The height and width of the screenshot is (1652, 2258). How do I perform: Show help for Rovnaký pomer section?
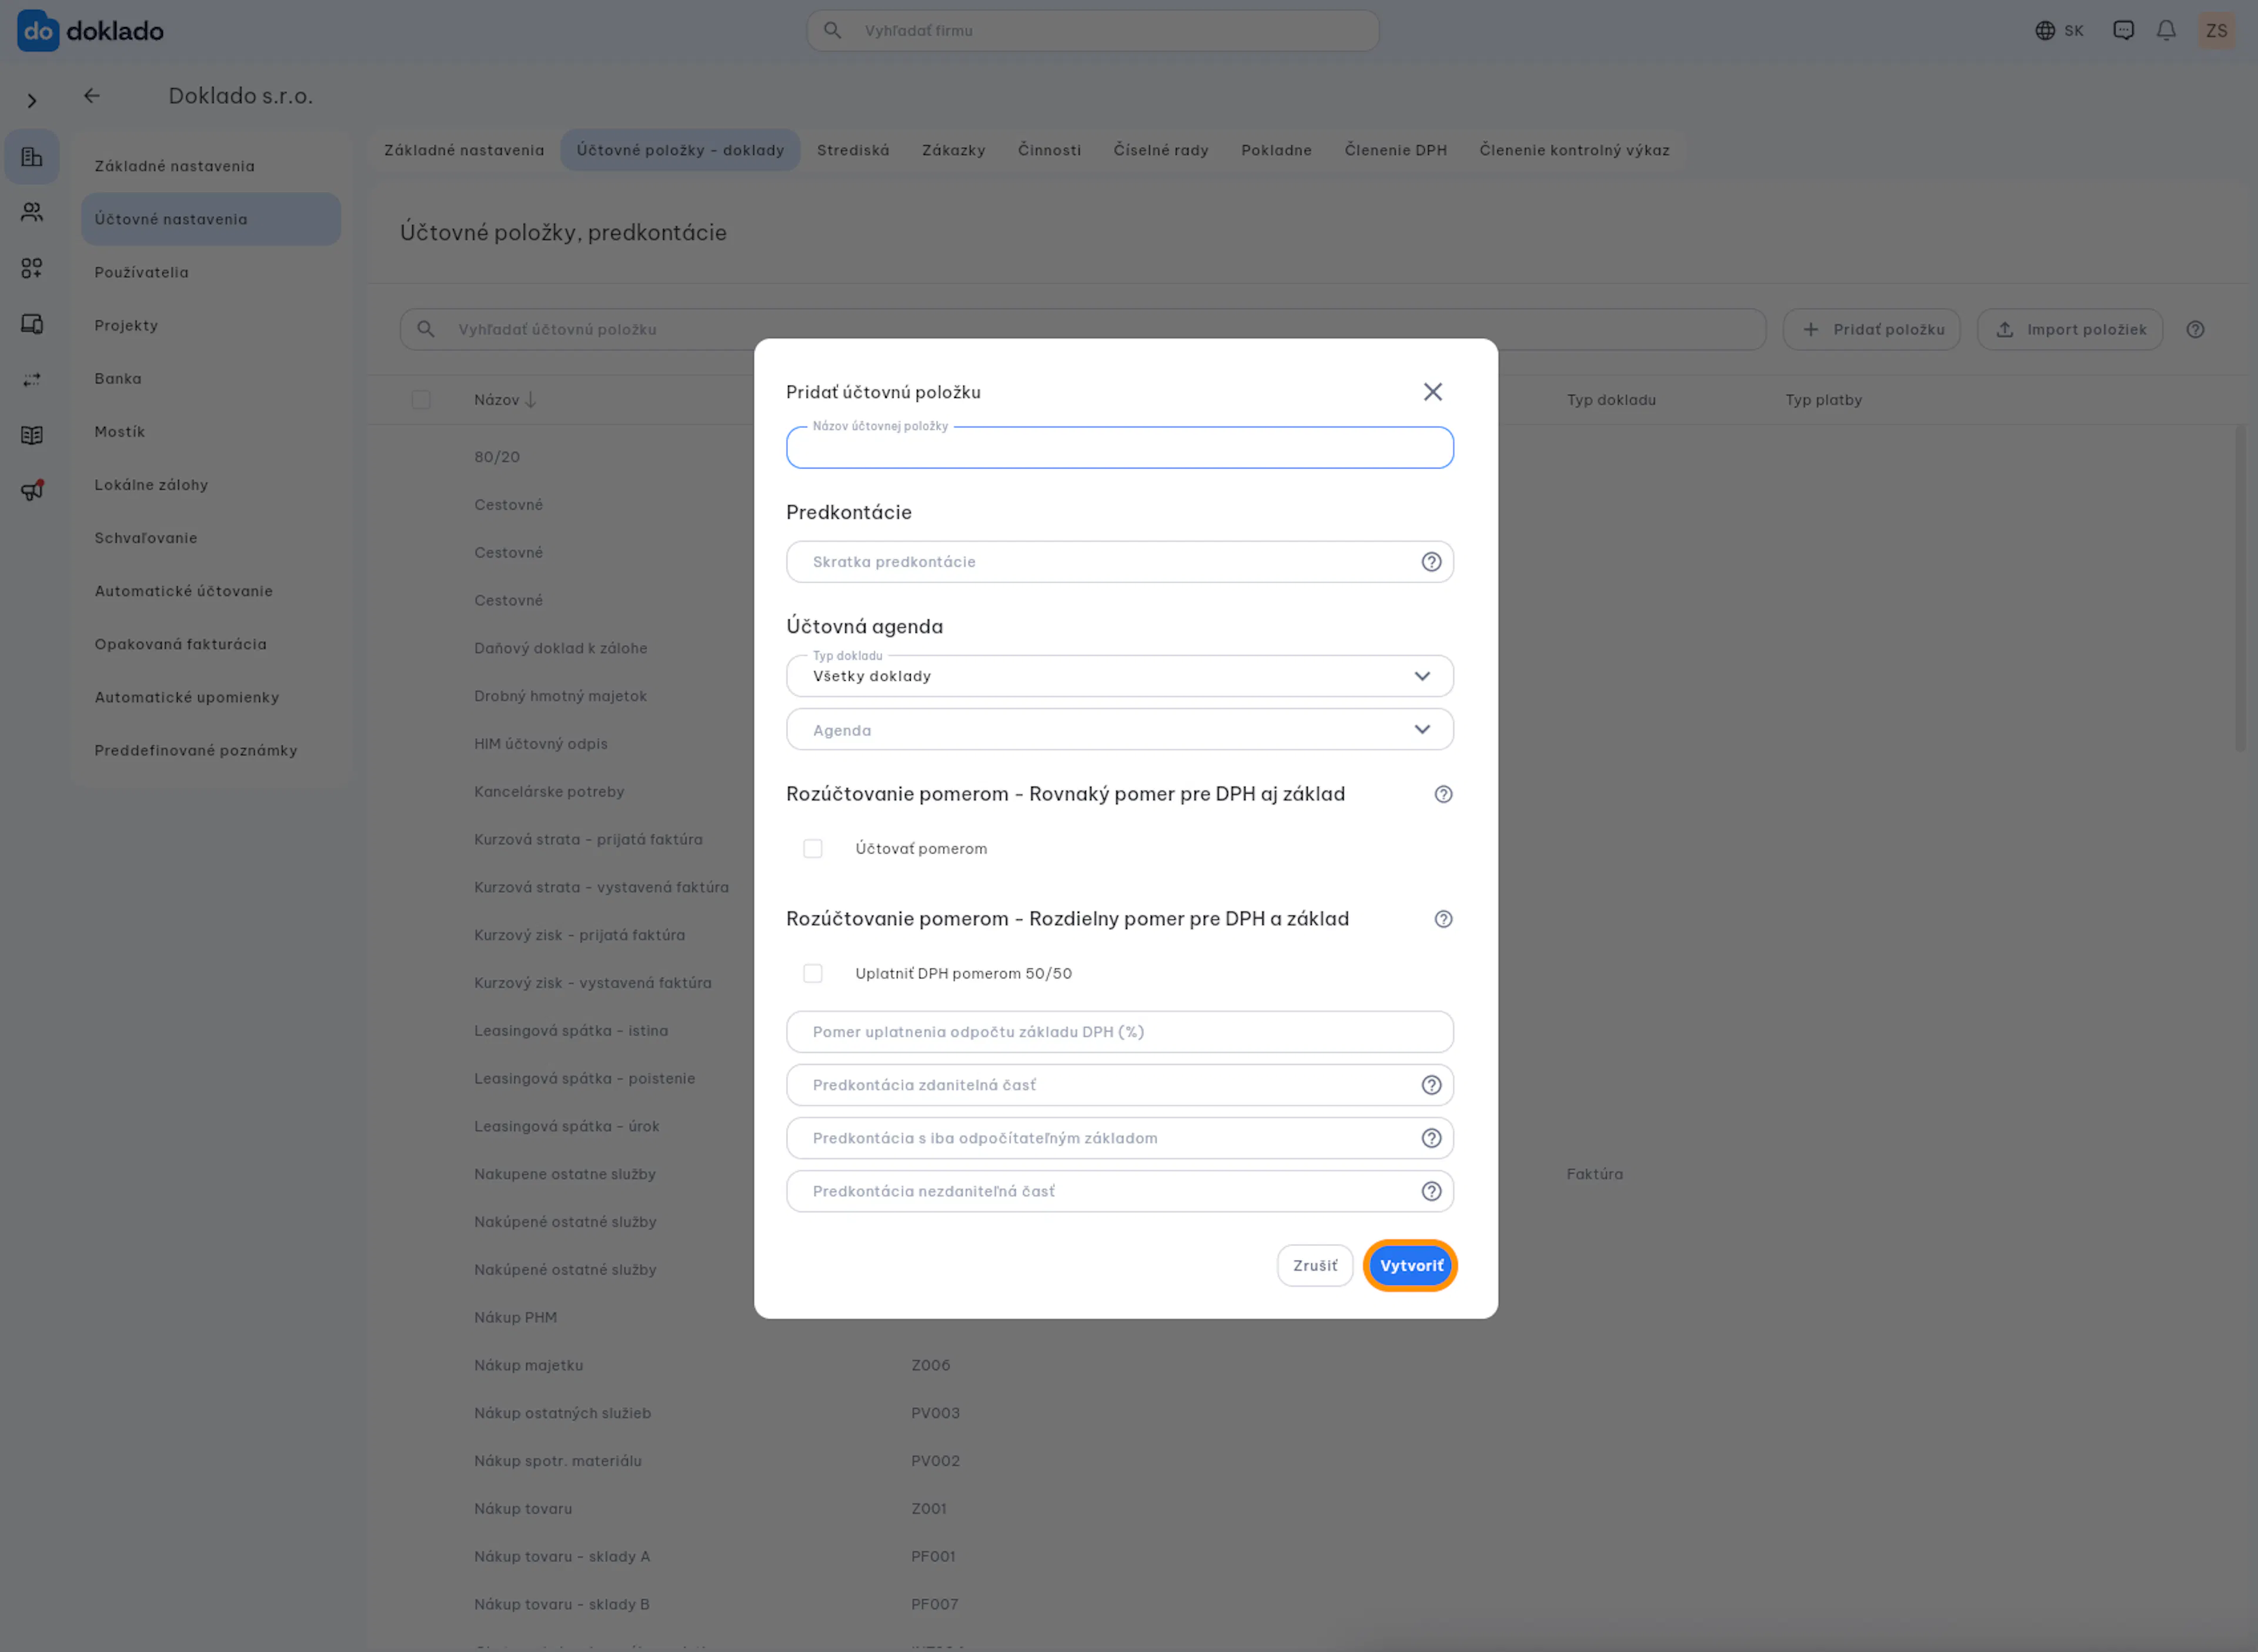(x=1443, y=794)
